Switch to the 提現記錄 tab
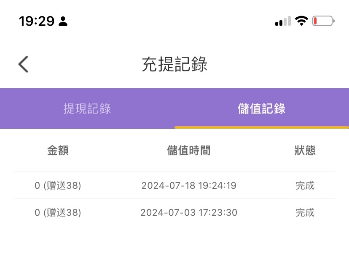This screenshot has height=271, width=349. coord(87,108)
